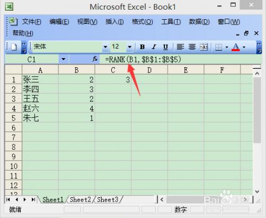Select column D header
266x218 pixels.
point(149,70)
